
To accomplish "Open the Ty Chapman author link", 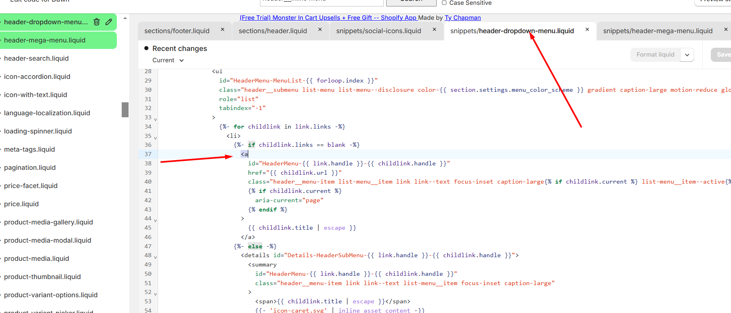I will [x=463, y=18].
